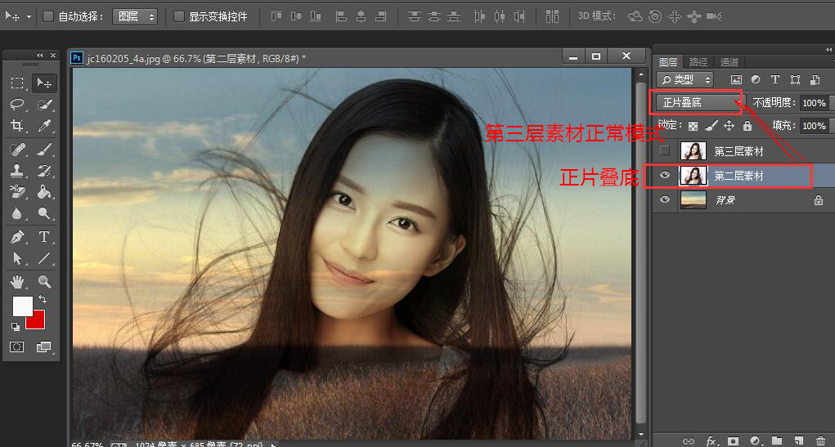Click the link layers icon
Image resolution: width=835 pixels, height=447 pixels.
point(689,440)
